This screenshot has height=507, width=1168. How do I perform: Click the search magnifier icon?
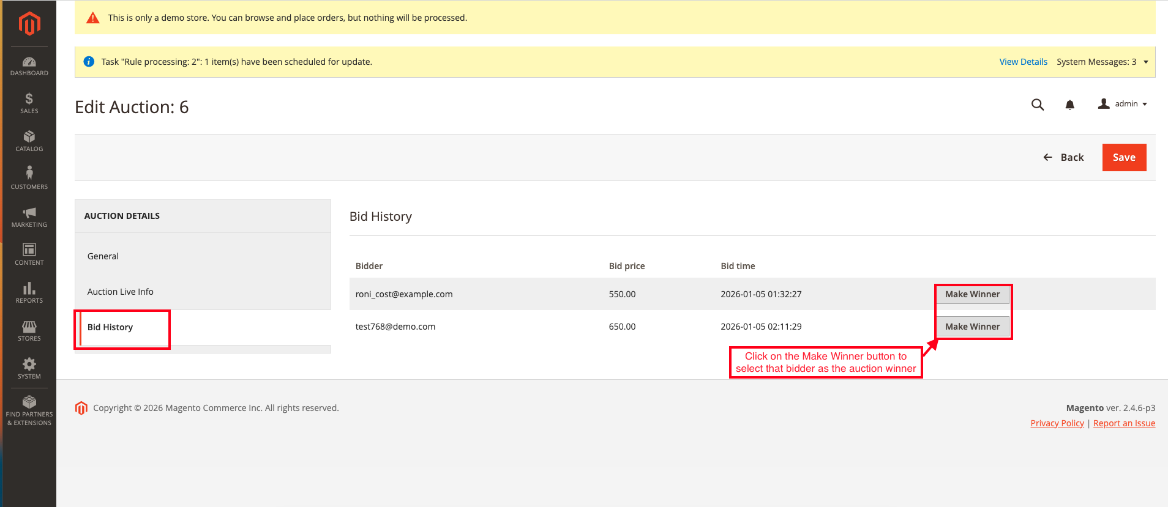(x=1037, y=105)
